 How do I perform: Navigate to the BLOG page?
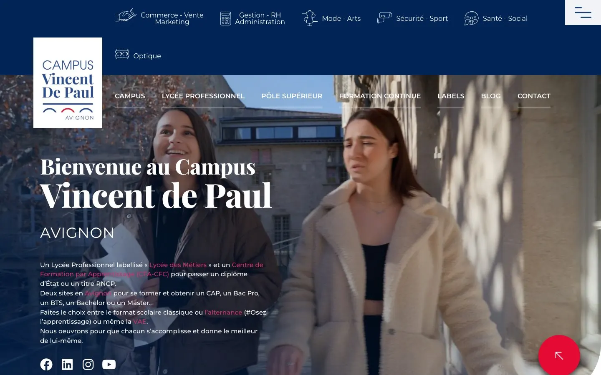tap(491, 96)
